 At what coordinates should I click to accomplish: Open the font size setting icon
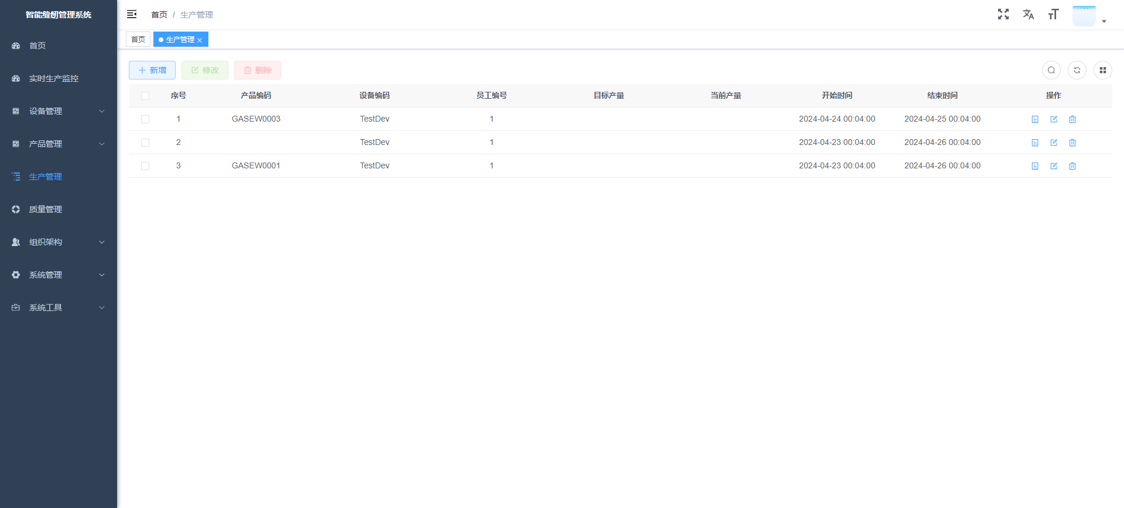click(1053, 14)
